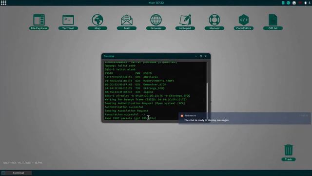Click the taskbar icon left of Terminal
Image resolution: width=312 pixels, height=176 pixels.
3,173
